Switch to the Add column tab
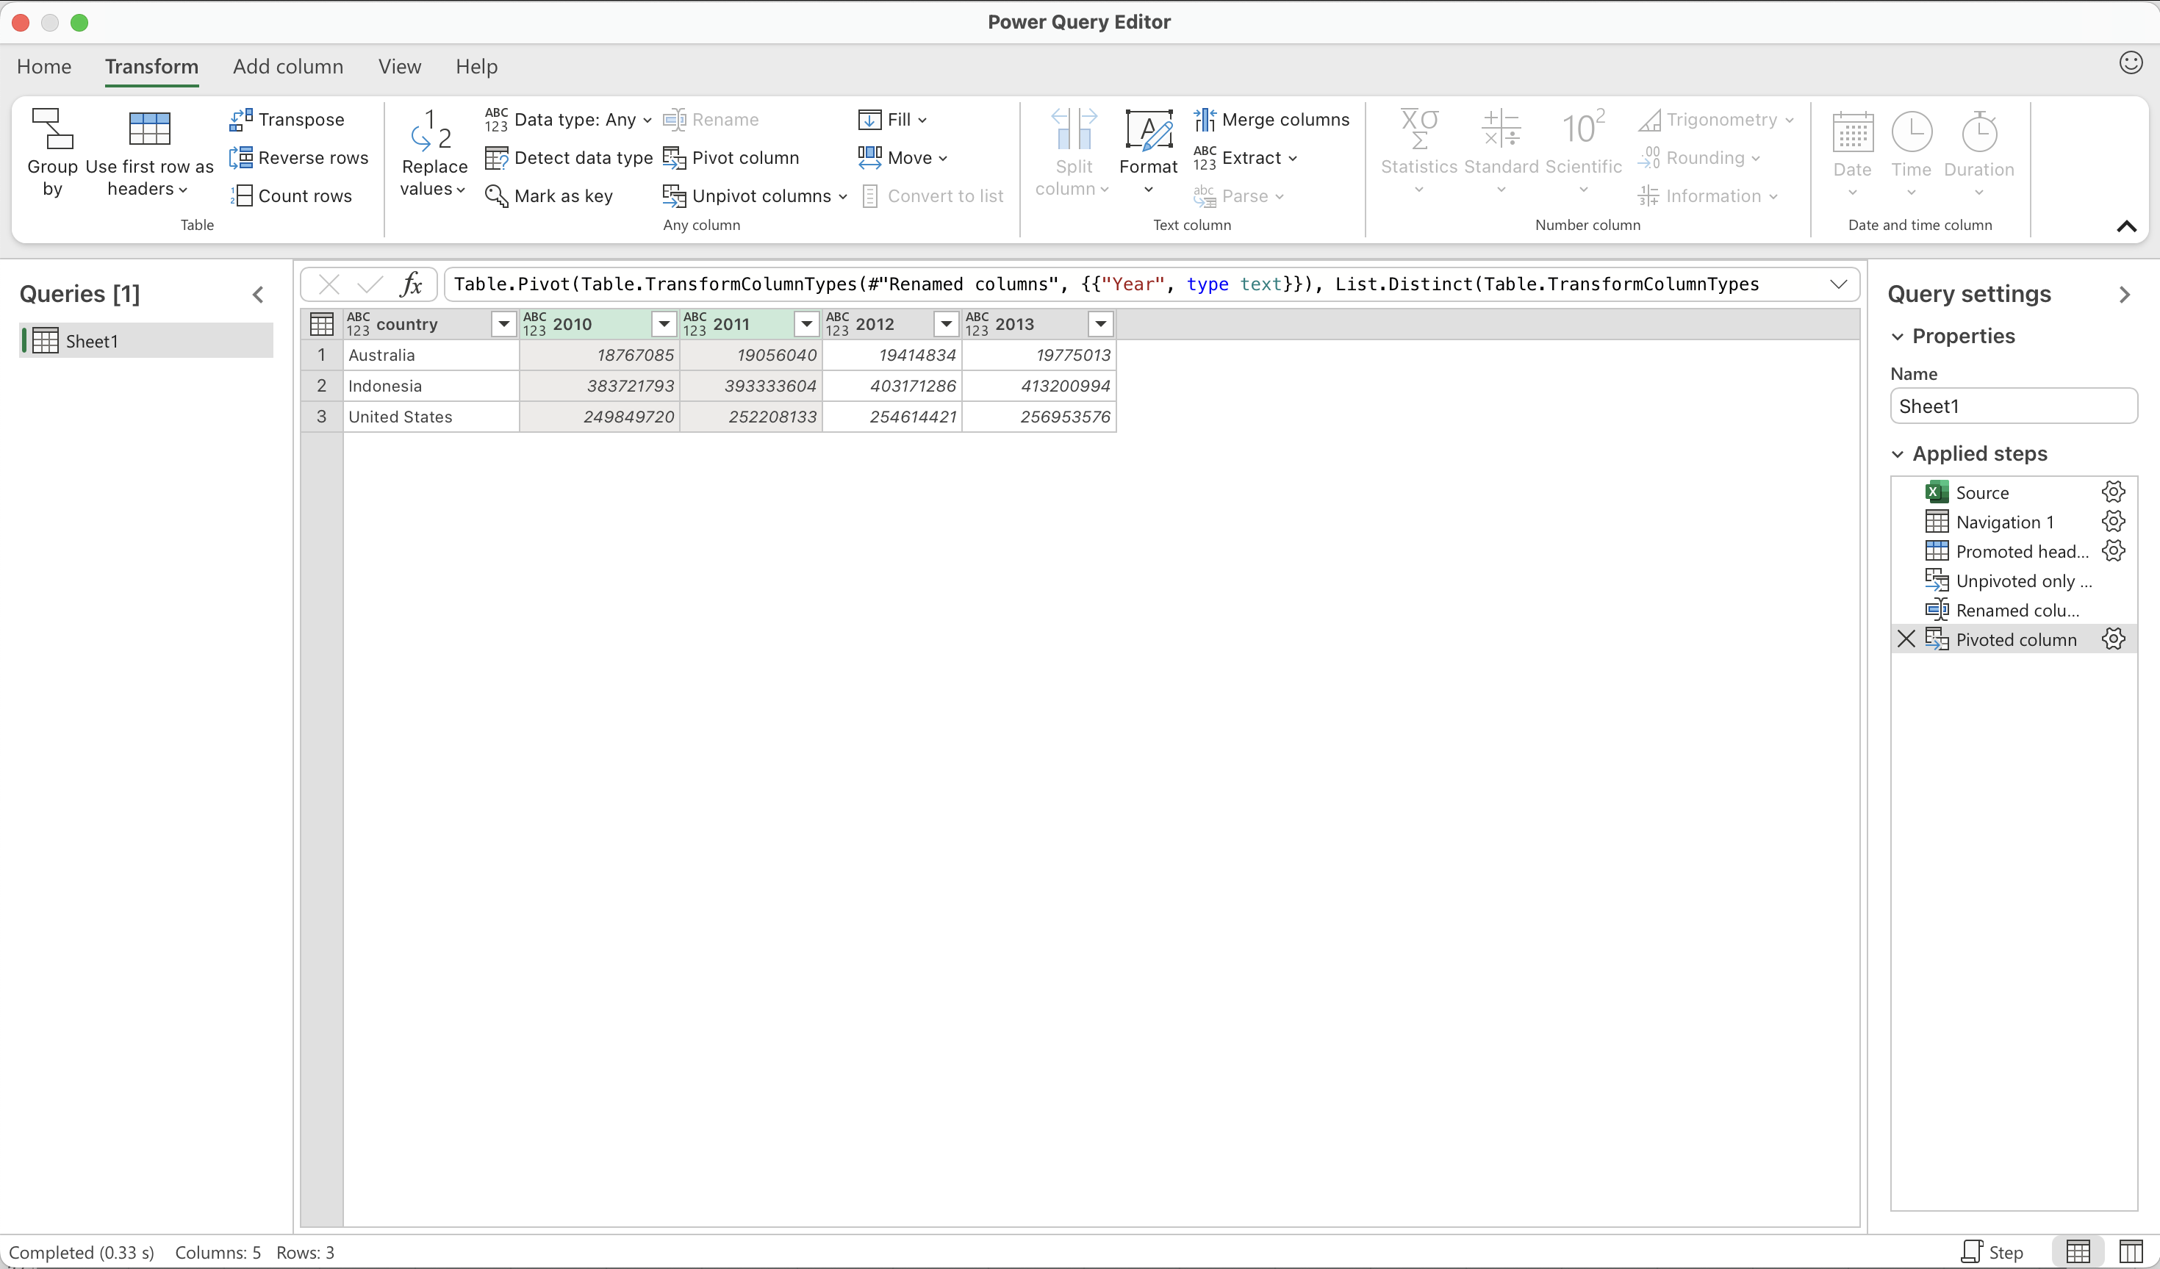 click(x=288, y=67)
